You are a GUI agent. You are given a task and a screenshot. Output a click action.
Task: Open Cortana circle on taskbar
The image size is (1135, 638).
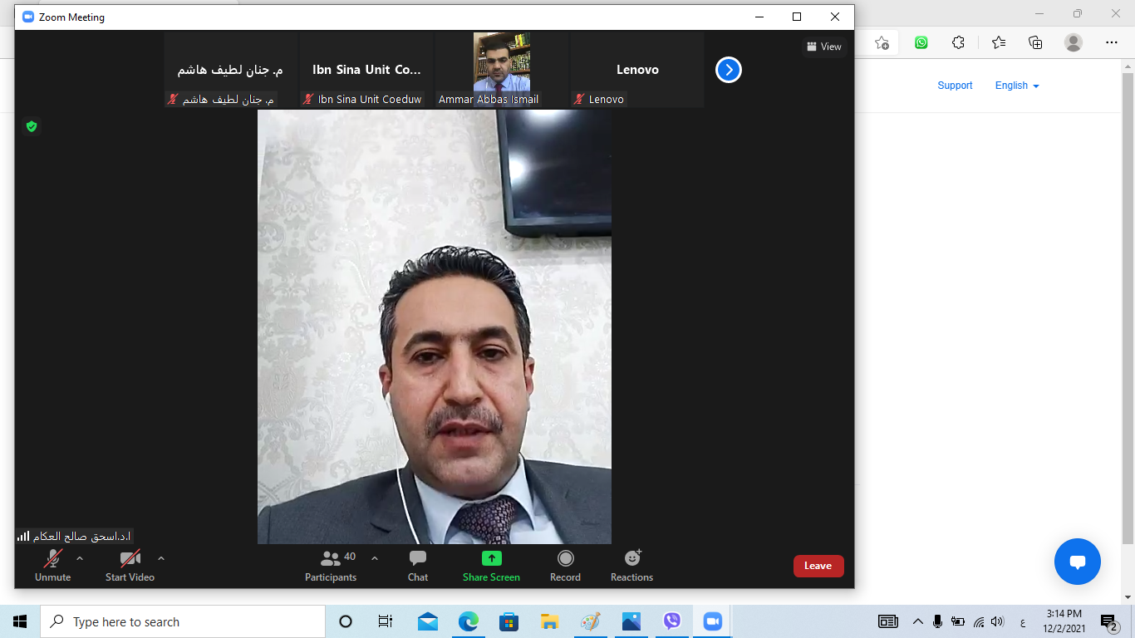[346, 621]
